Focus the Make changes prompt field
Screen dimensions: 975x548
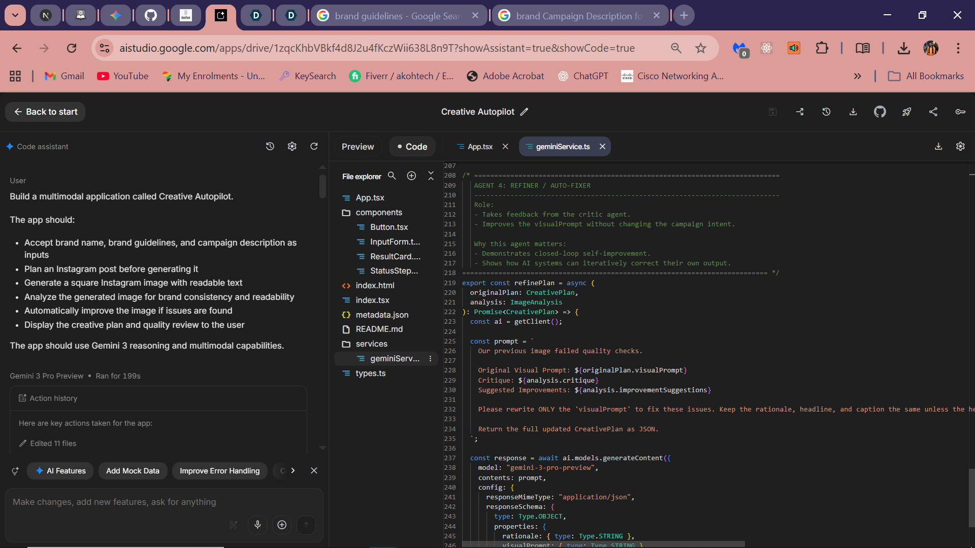(x=164, y=502)
